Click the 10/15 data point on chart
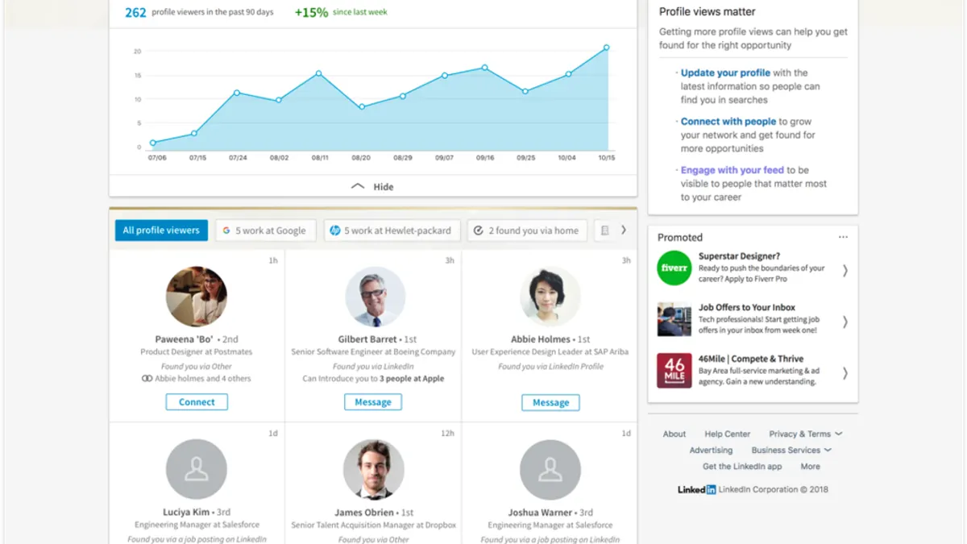Viewport: 967px width, 544px height. (x=607, y=48)
